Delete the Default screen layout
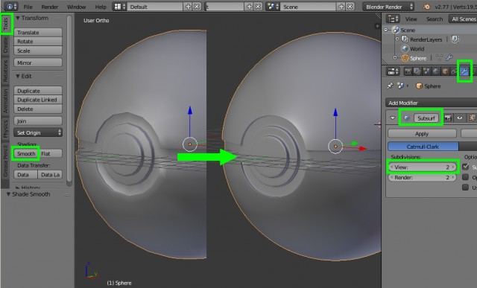 pos(197,7)
